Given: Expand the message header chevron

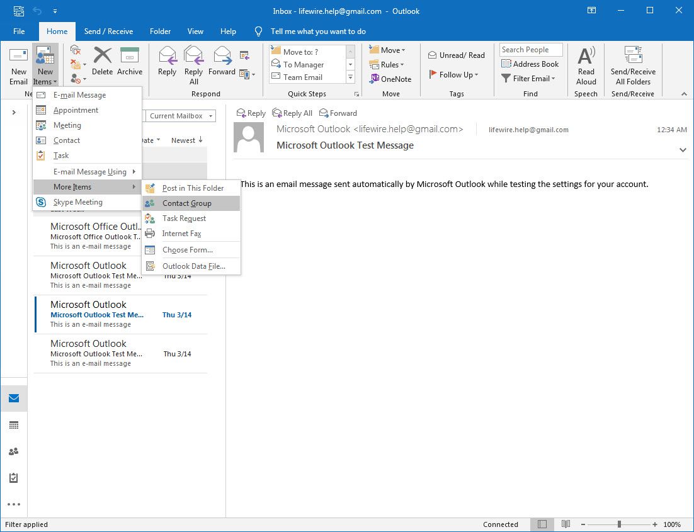Looking at the screenshot, I should pyautogui.click(x=683, y=150).
